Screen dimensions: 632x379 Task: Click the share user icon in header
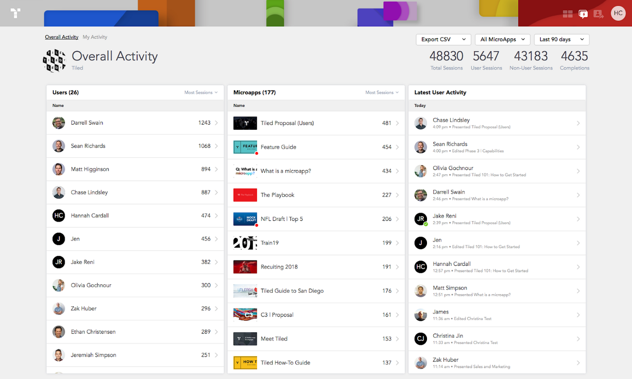click(598, 14)
